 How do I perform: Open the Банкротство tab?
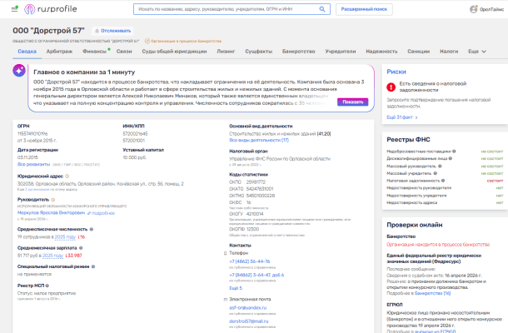(298, 51)
